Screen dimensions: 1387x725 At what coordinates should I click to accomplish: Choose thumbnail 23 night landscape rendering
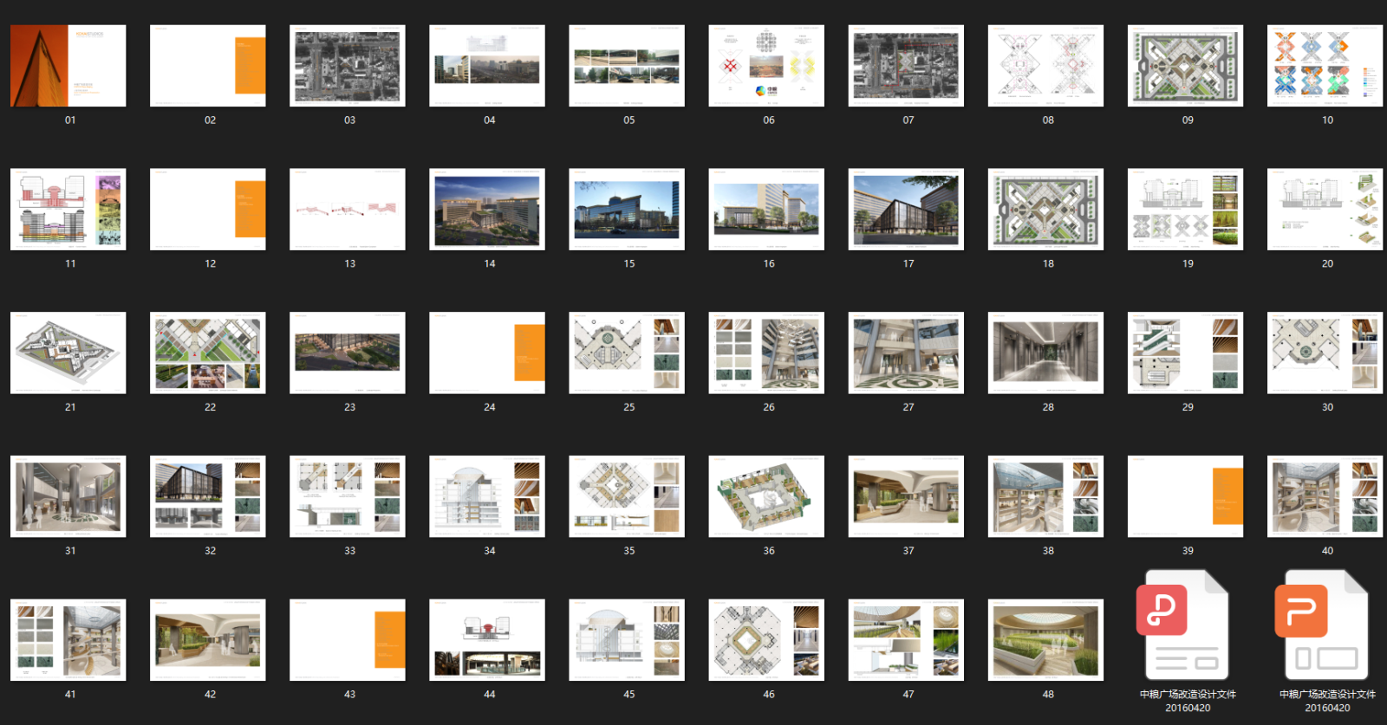(x=348, y=353)
